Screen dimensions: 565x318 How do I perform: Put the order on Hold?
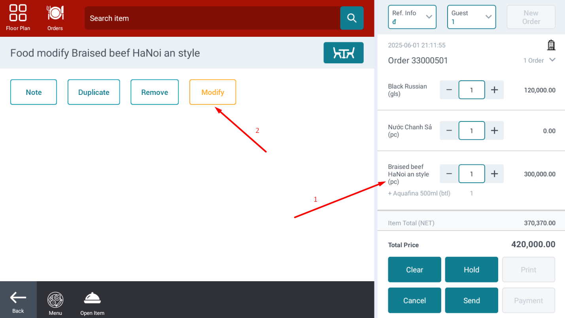(471, 270)
